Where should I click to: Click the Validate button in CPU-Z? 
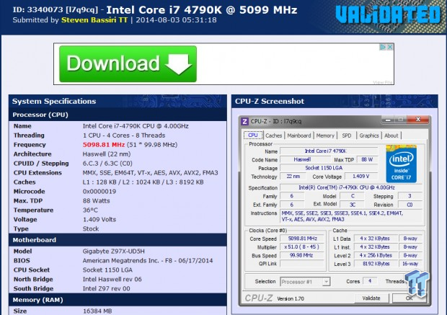371,298
